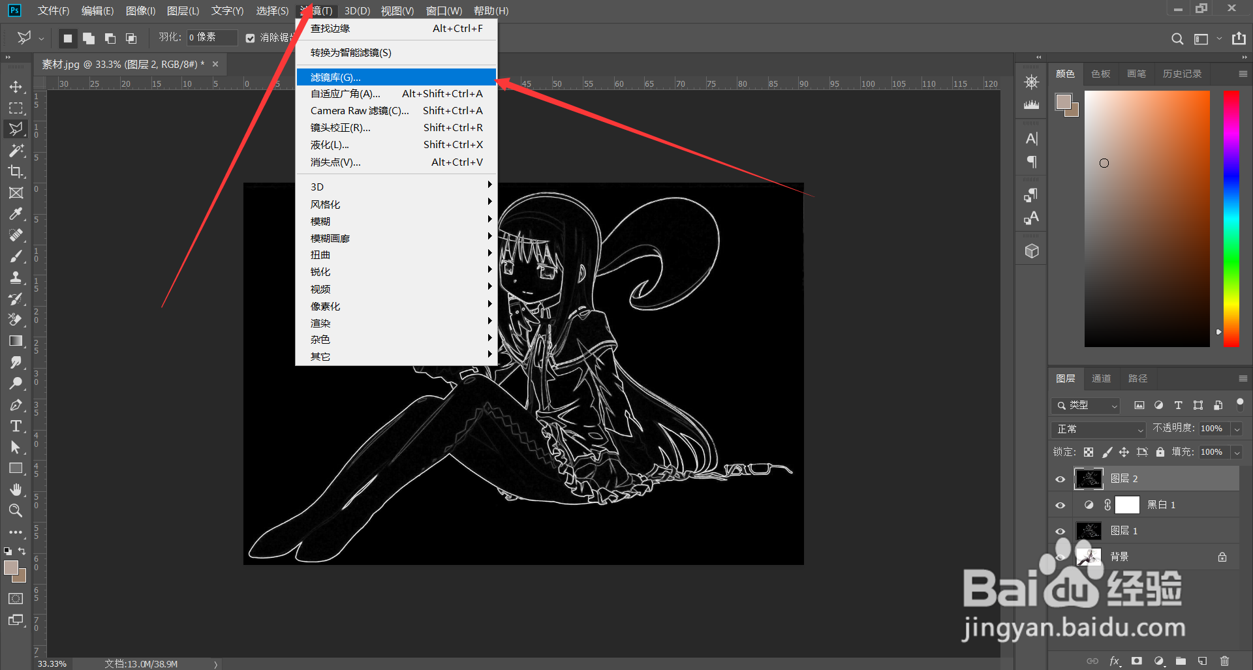The height and width of the screenshot is (670, 1253).
Task: Open the layer filter 类型 dropdown
Action: [1086, 405]
